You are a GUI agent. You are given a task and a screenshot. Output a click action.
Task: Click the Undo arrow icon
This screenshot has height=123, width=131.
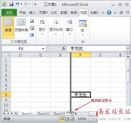17,4
